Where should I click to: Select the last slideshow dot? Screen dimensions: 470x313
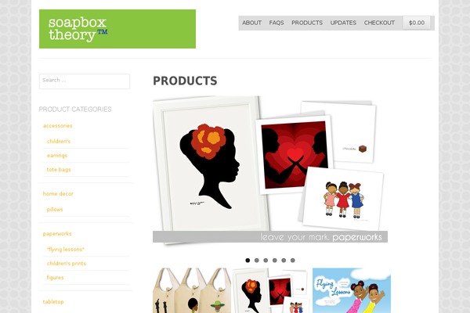click(x=292, y=261)
